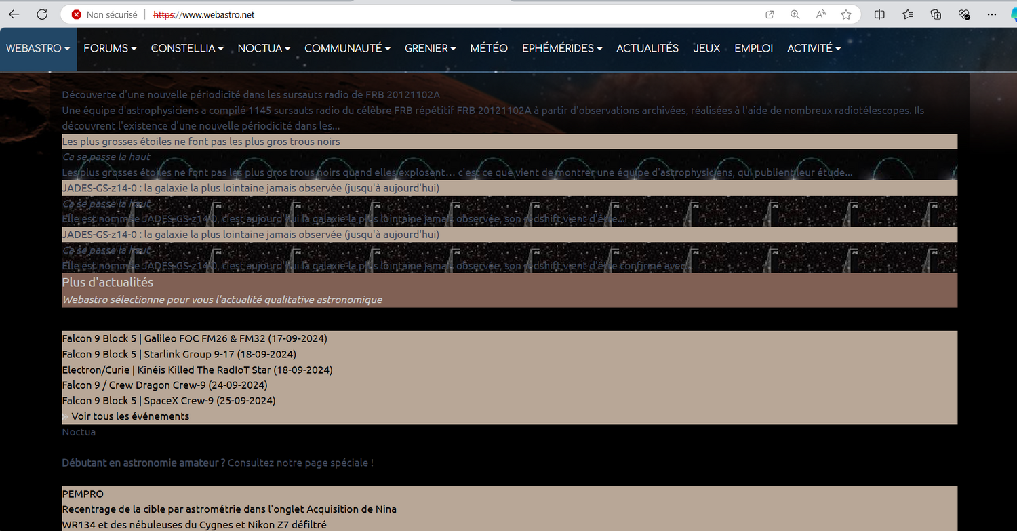Screen dimensions: 1017x531
Task: Open the ACTUALITÉS menu item
Action: (x=647, y=48)
